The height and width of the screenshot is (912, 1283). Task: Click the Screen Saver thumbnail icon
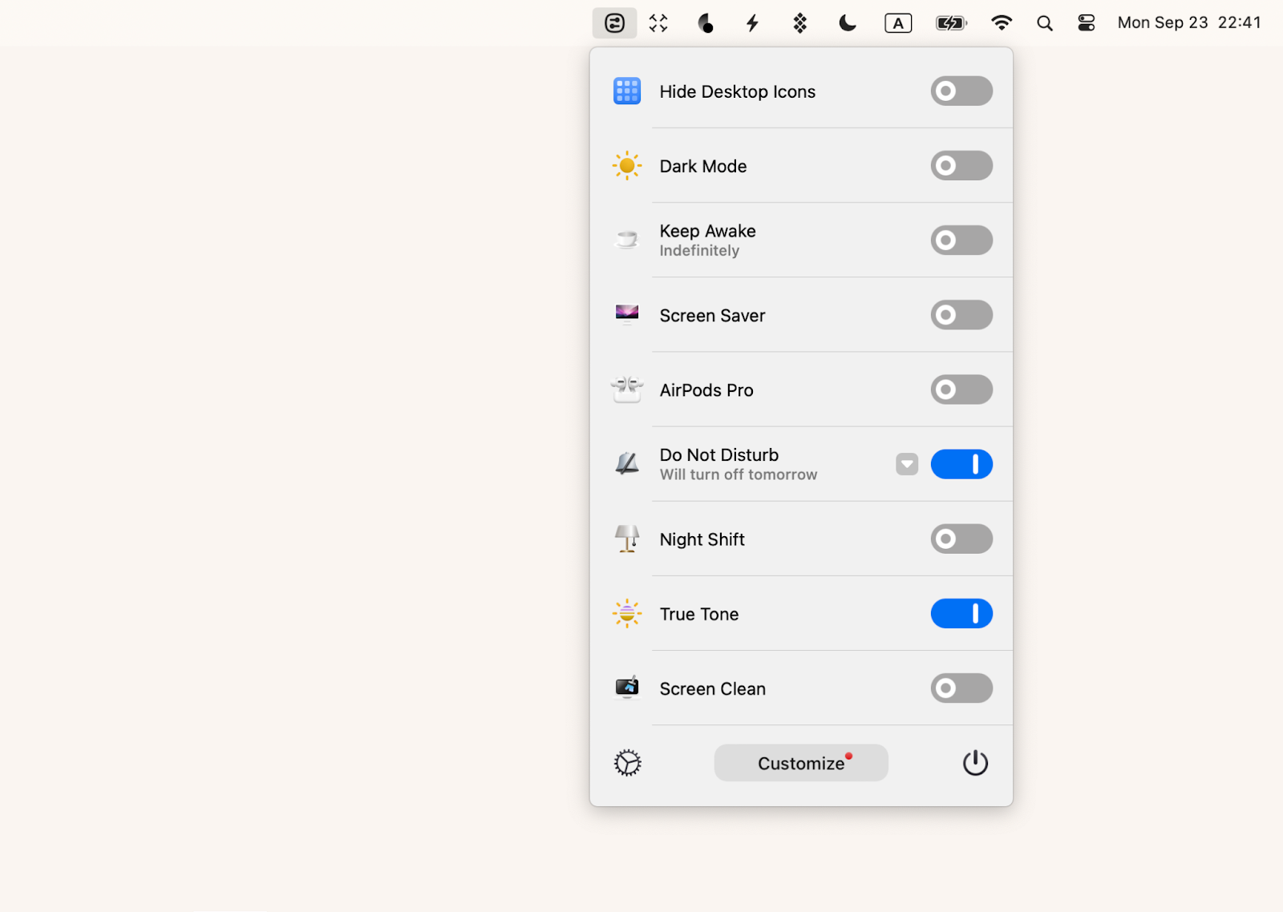click(x=626, y=314)
